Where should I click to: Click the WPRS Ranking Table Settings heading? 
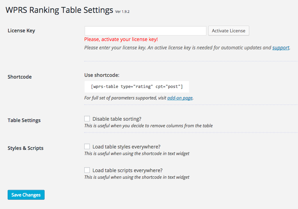click(x=59, y=10)
